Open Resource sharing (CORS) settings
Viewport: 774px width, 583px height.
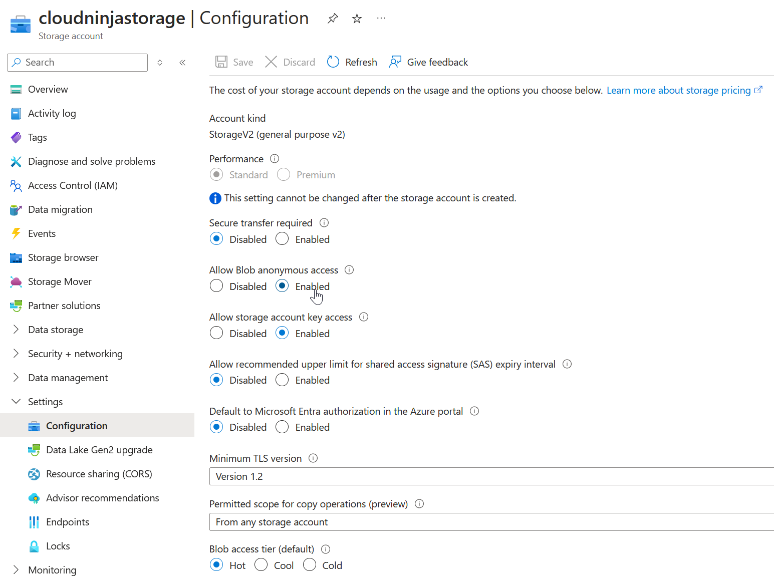point(99,474)
